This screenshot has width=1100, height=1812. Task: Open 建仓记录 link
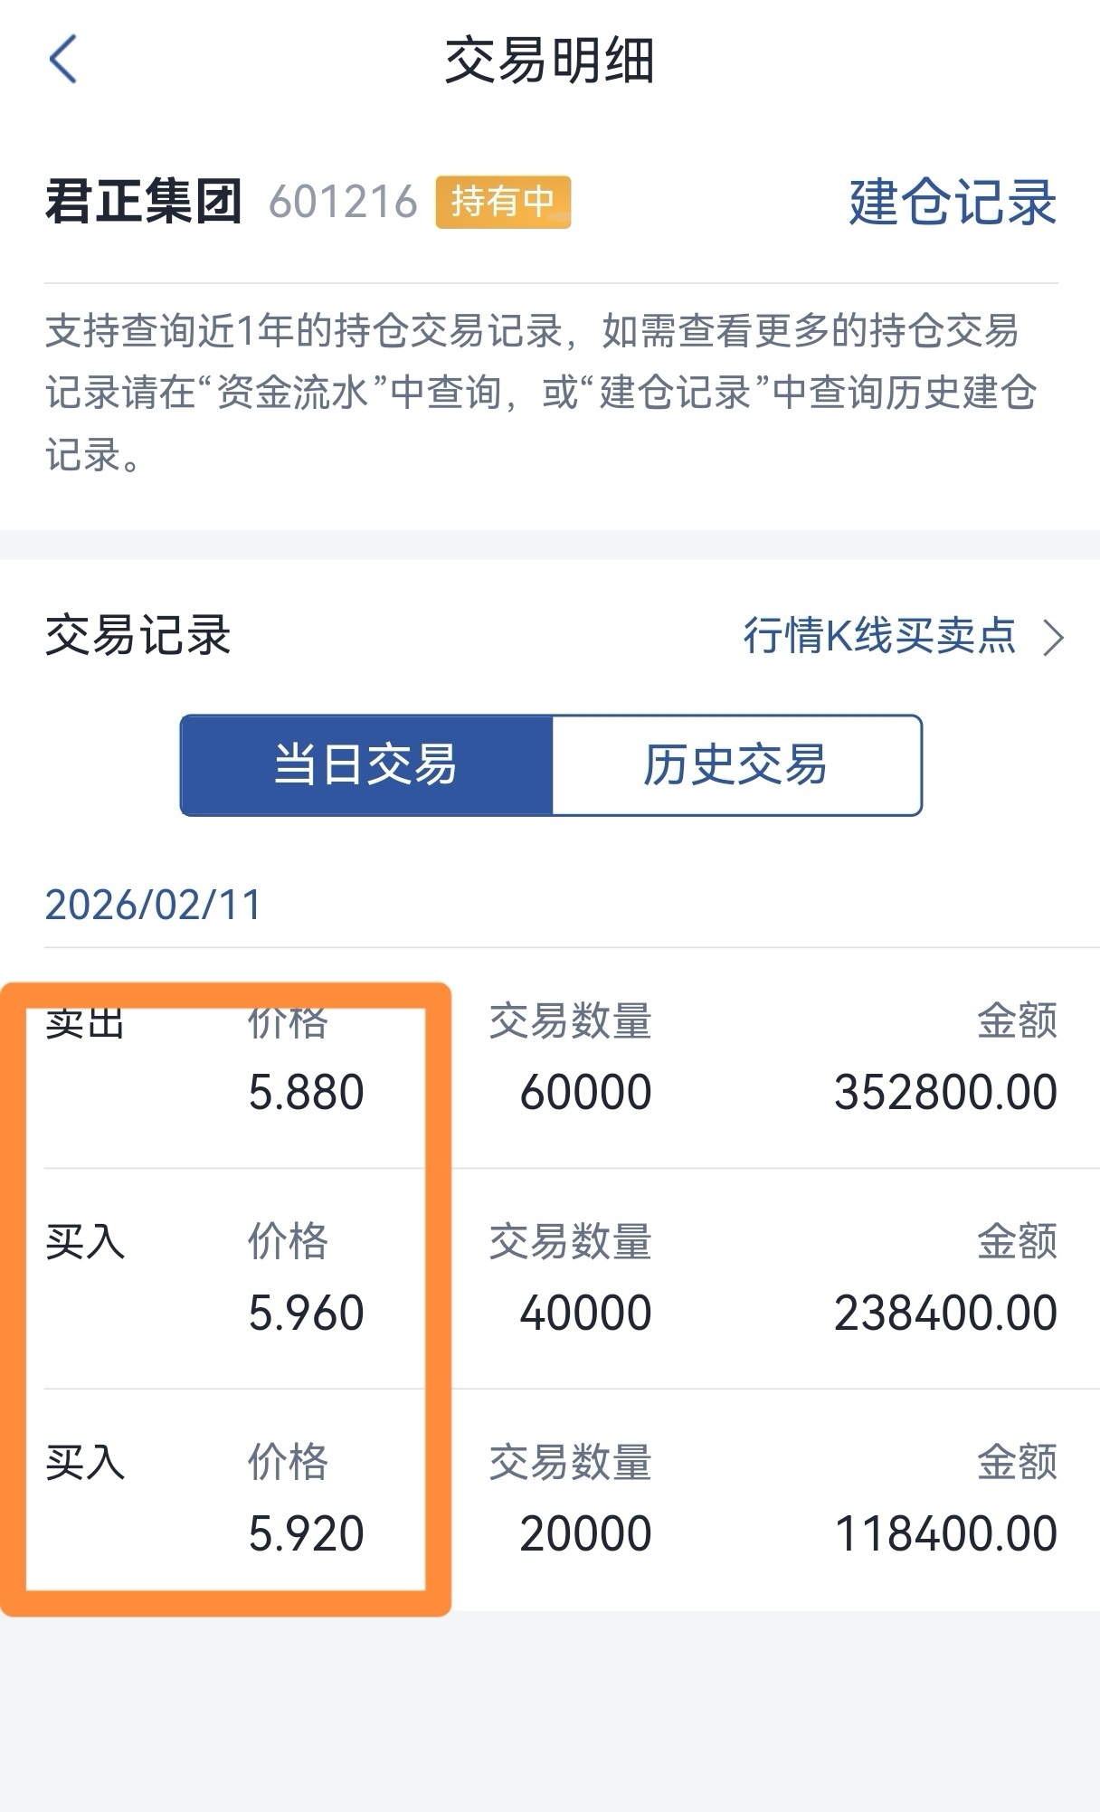pyautogui.click(x=952, y=202)
